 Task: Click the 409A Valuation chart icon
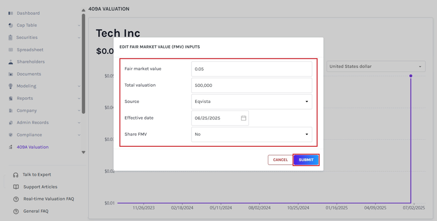tap(11, 147)
